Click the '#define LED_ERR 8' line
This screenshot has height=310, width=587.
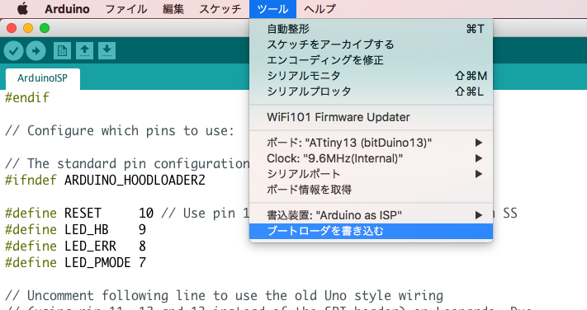(x=75, y=246)
